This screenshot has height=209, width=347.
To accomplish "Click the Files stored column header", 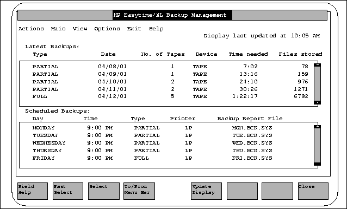I will pos(300,54).
